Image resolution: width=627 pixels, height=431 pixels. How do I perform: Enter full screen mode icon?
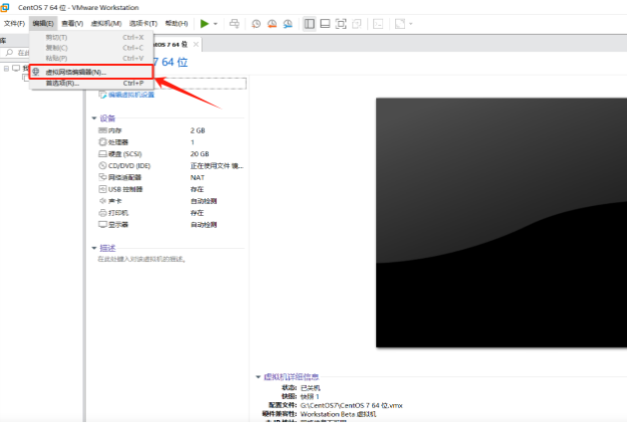click(x=340, y=24)
